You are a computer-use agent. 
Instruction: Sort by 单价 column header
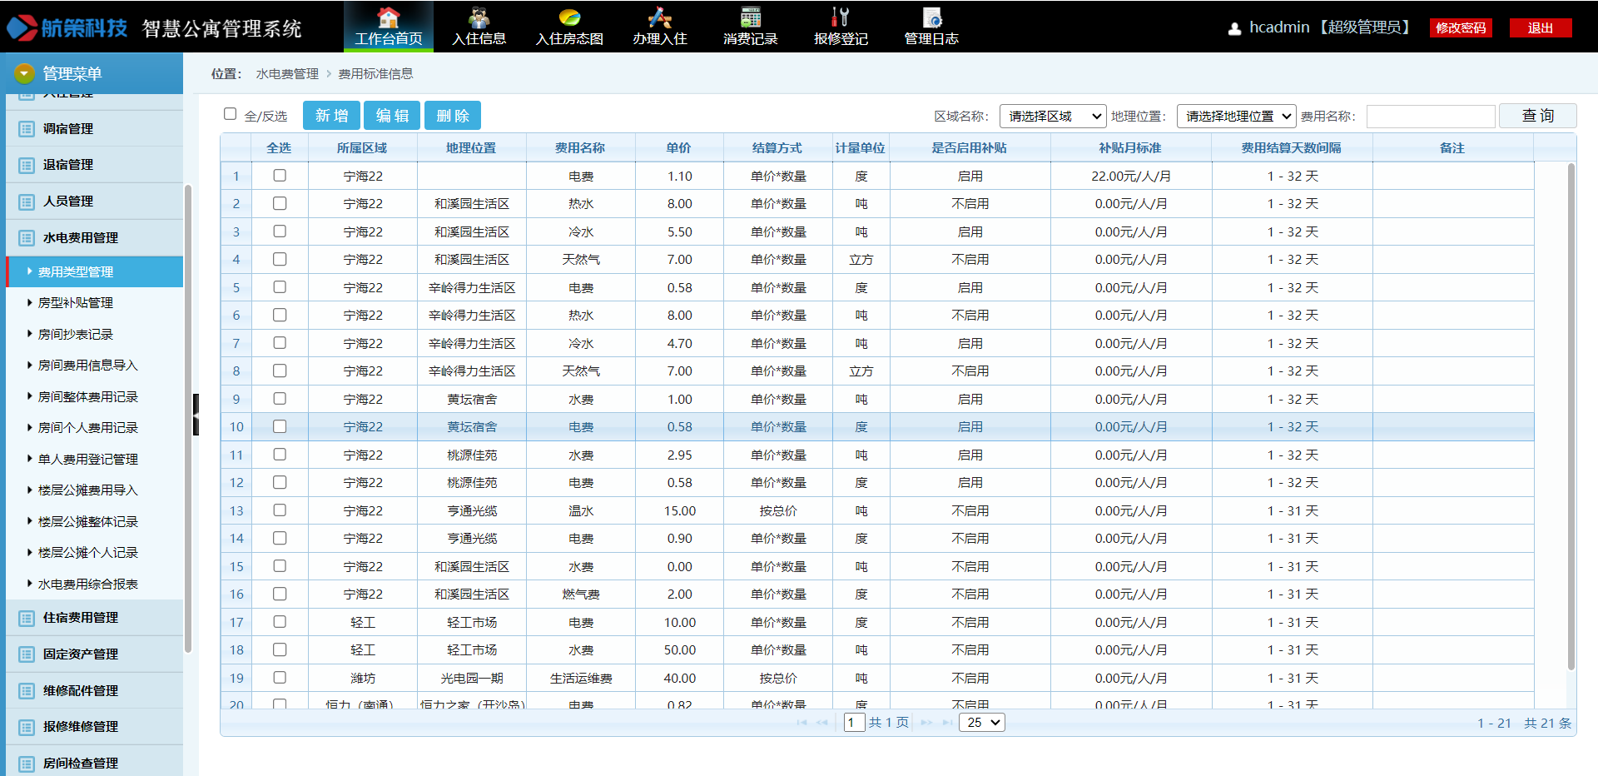tap(679, 147)
